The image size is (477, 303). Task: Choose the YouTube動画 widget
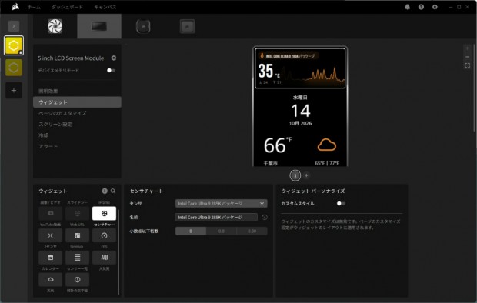(51, 213)
